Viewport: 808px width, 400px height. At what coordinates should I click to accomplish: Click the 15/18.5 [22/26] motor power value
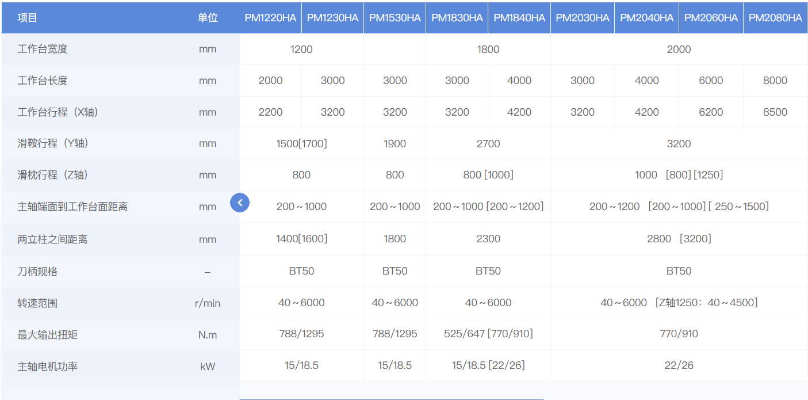[x=488, y=365]
